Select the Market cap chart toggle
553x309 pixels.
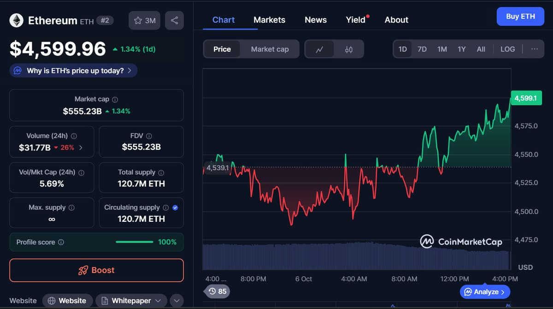point(270,49)
